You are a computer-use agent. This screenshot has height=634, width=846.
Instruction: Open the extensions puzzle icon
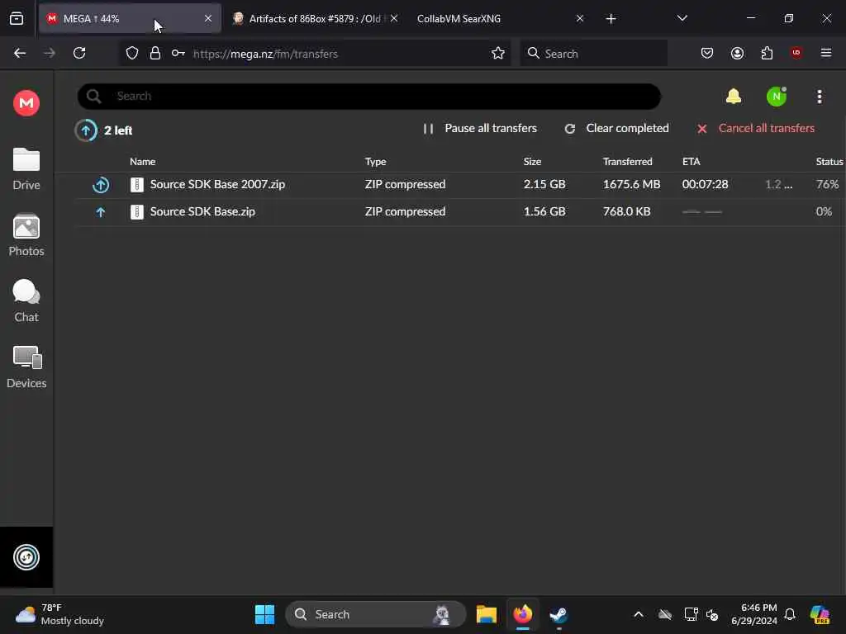tap(767, 53)
